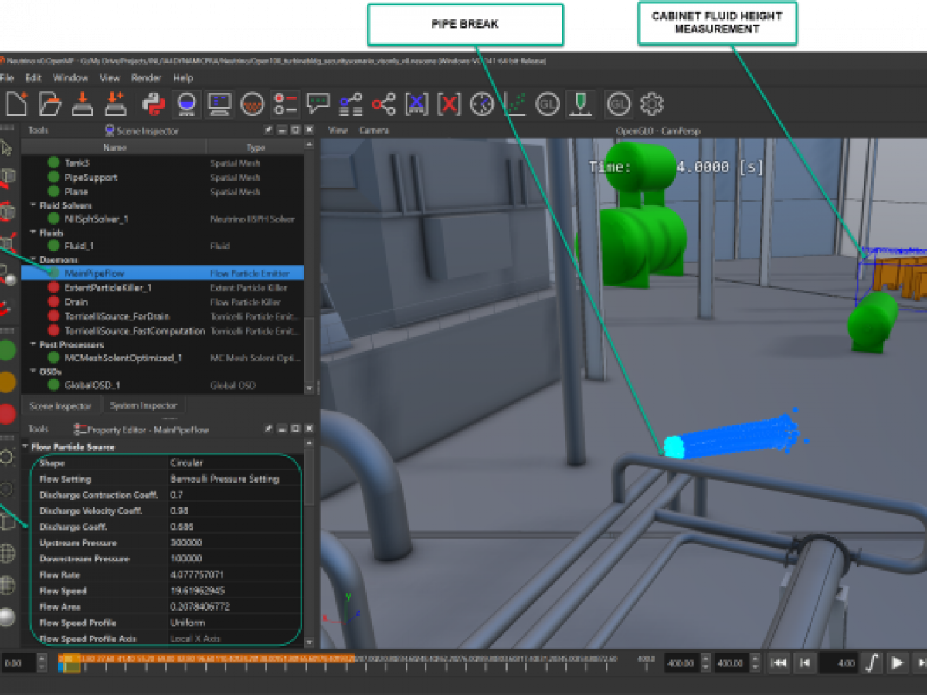Click the settings gear icon in toolbar
927x695 pixels.
click(652, 103)
